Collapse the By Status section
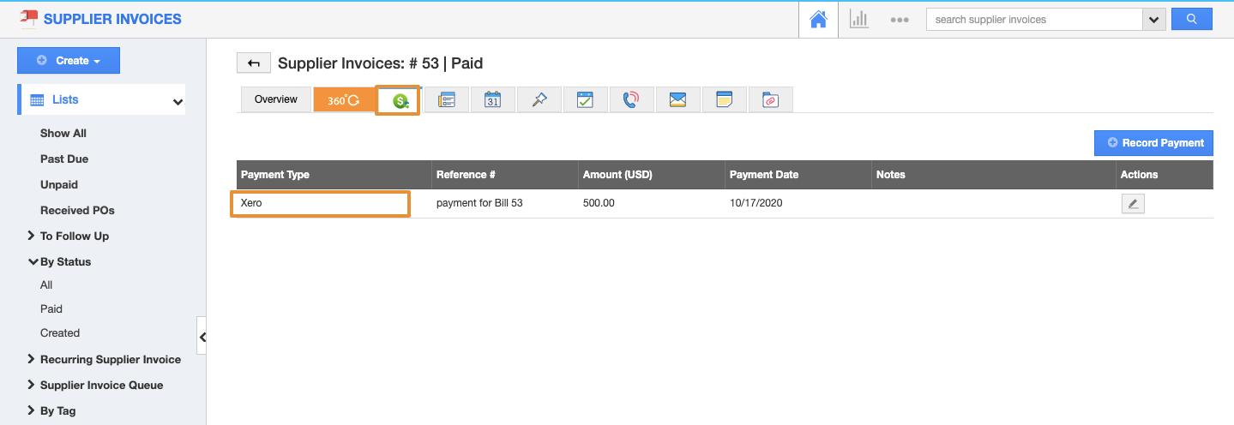Viewport: 1234px width, 425px height. coord(59,262)
